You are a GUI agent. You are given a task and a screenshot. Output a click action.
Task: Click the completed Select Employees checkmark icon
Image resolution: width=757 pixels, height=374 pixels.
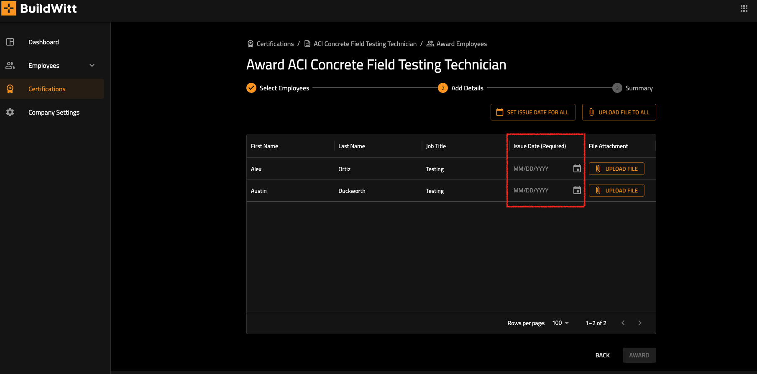point(251,88)
